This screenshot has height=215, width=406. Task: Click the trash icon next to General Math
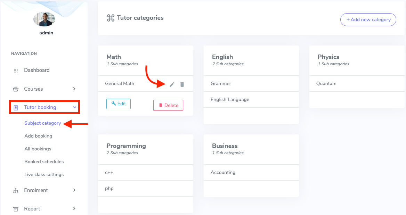coord(182,84)
